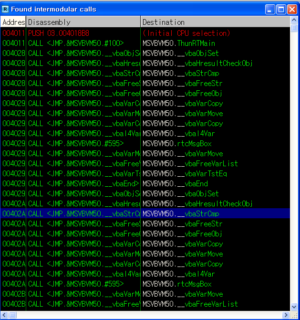Select __vbaFreeStr destination at address 00402A

tap(182, 224)
